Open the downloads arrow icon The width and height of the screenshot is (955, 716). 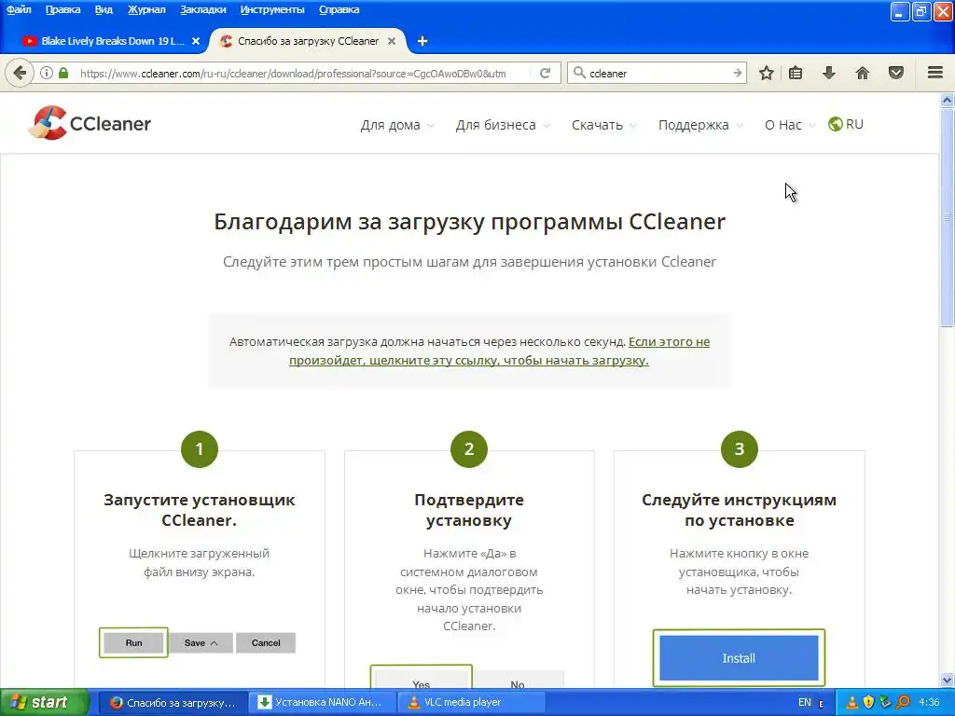click(829, 73)
